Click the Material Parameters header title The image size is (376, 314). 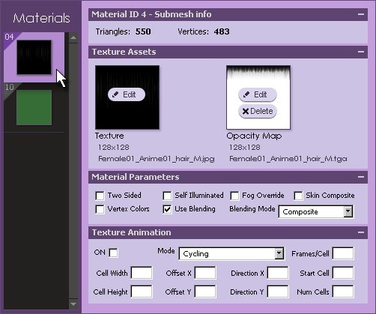pyautogui.click(x=136, y=177)
